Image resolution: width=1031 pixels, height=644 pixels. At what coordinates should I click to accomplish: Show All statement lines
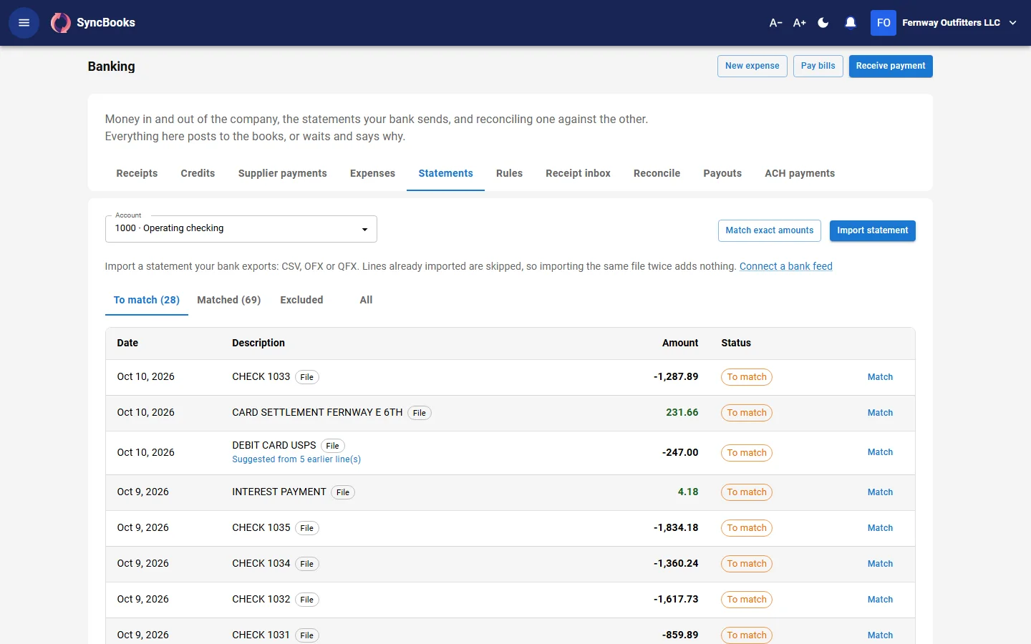(366, 300)
